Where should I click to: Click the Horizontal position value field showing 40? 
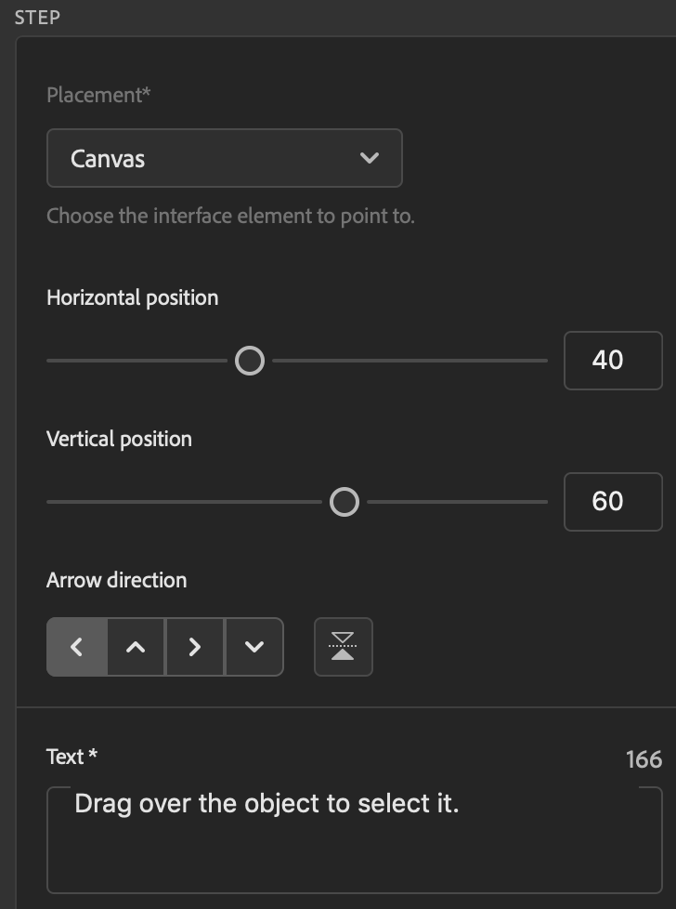(x=613, y=361)
